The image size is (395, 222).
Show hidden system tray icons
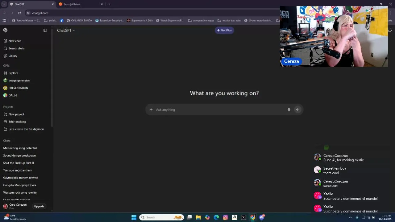pos(350,217)
